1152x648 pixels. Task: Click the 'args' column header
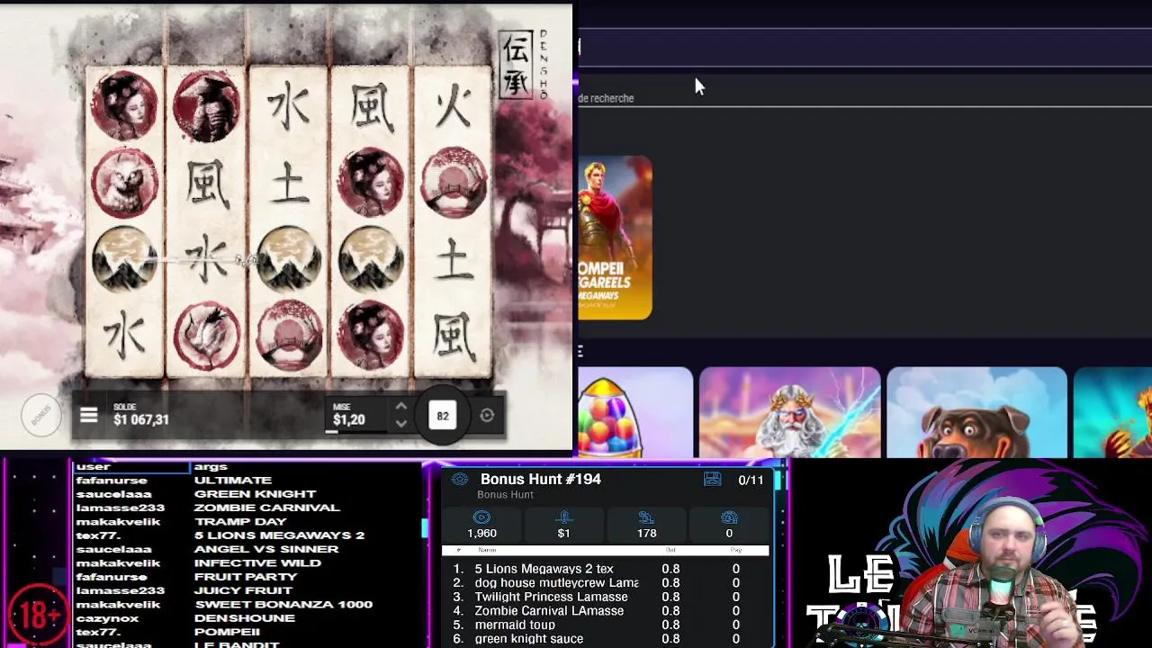(211, 467)
